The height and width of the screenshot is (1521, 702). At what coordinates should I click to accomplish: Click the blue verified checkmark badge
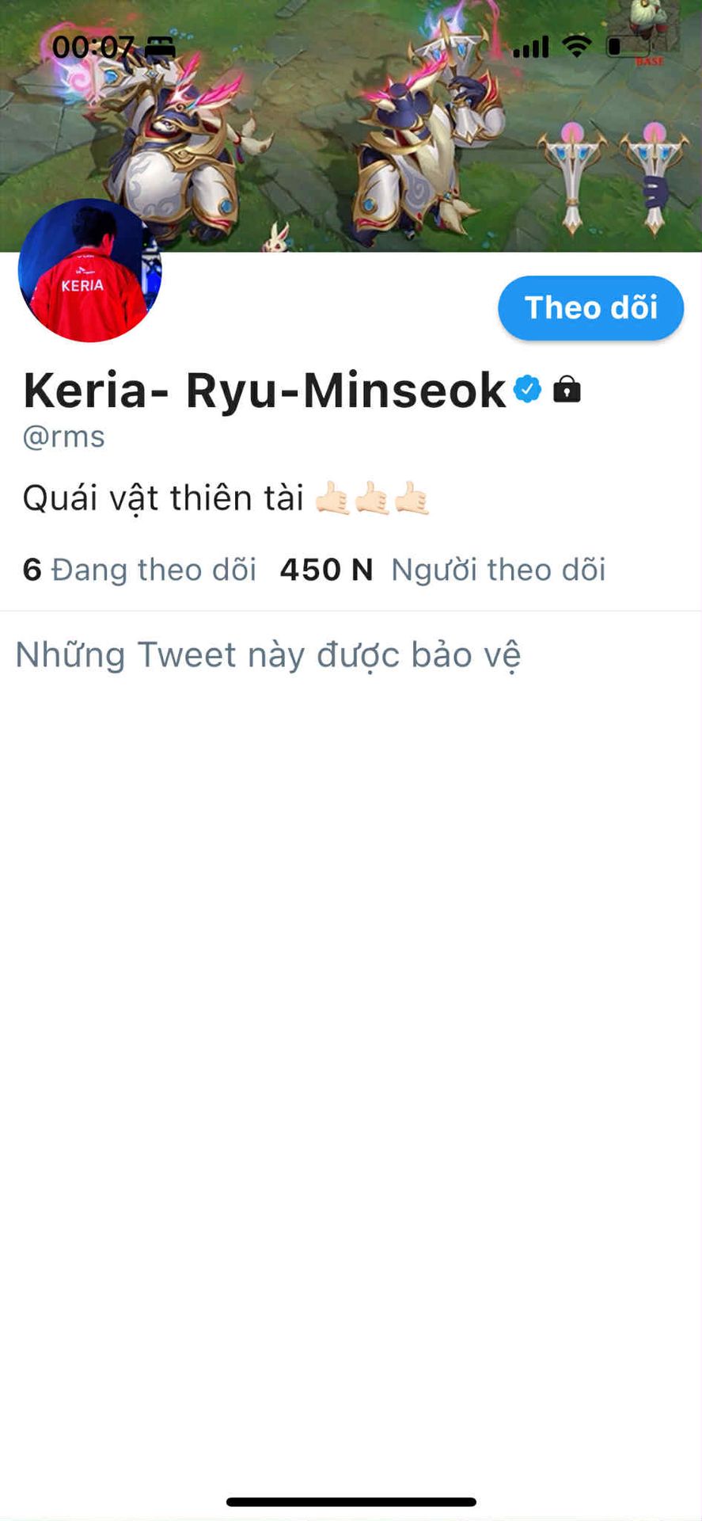[x=528, y=389]
